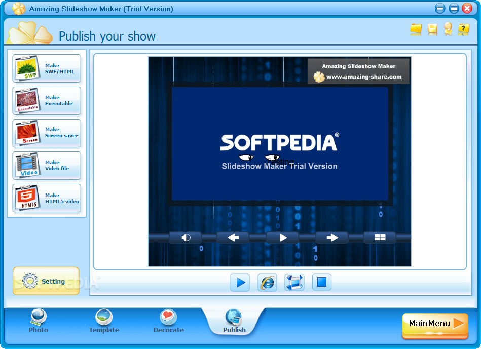481x349 pixels.
Task: Open the Setting button with gear
Action: 46,281
